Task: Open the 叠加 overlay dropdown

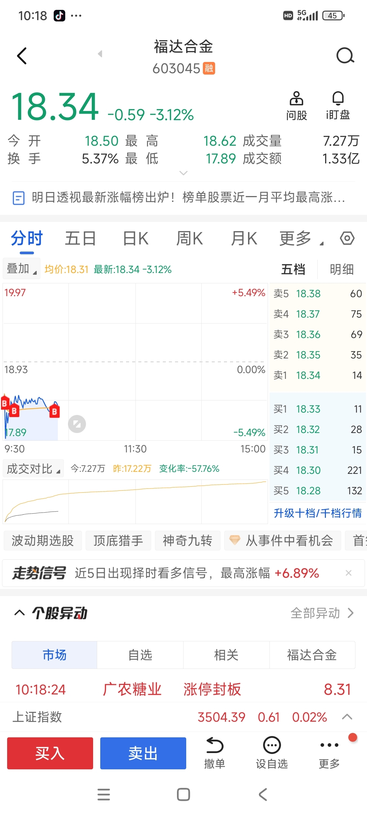Action: pos(21,269)
